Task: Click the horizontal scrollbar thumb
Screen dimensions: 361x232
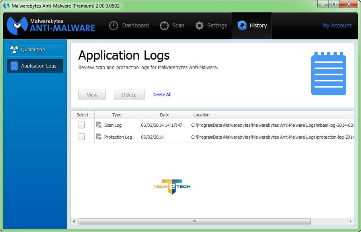Action: click(x=194, y=221)
